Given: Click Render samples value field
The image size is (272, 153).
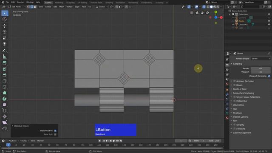Looking at the screenshot, I should click(x=261, y=68).
